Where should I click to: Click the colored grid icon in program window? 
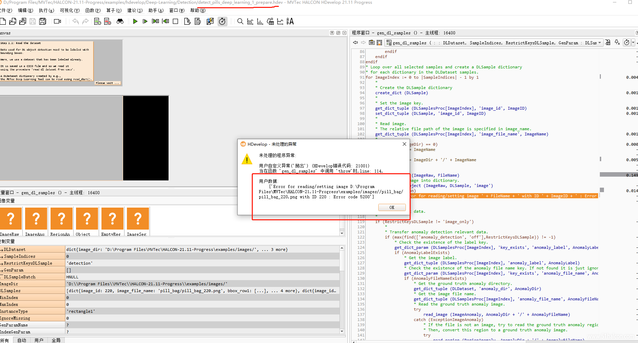[379, 43]
